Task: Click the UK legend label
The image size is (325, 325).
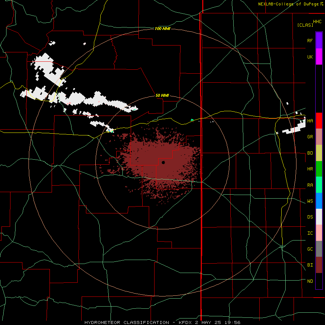Action: pos(310,57)
